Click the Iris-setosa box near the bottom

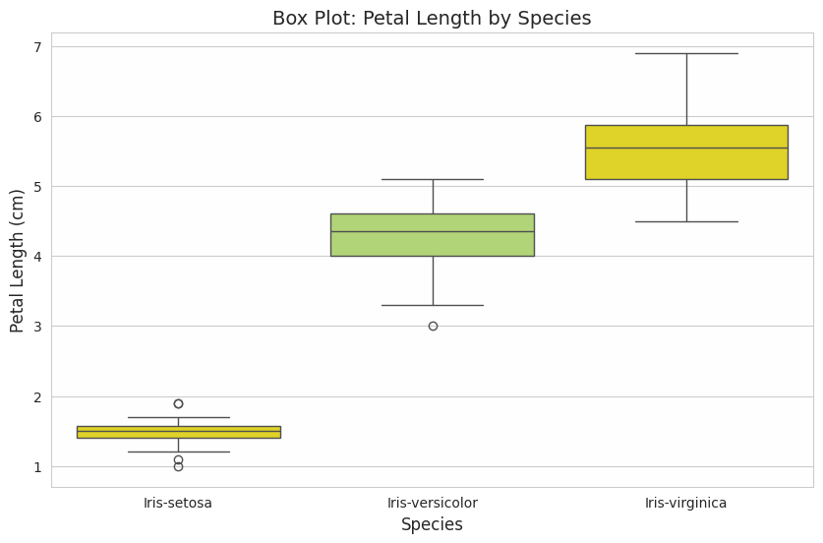point(178,432)
